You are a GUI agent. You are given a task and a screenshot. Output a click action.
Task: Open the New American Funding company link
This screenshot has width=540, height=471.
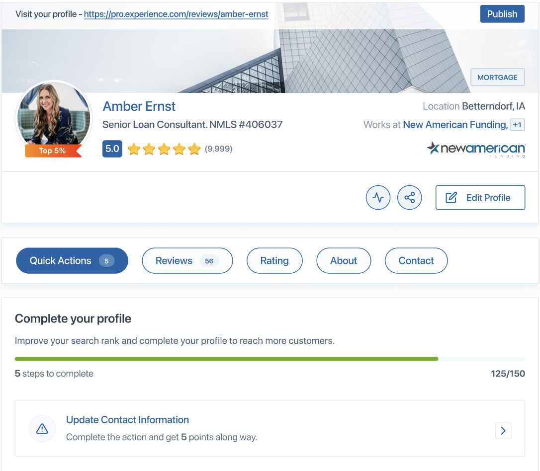pos(455,125)
